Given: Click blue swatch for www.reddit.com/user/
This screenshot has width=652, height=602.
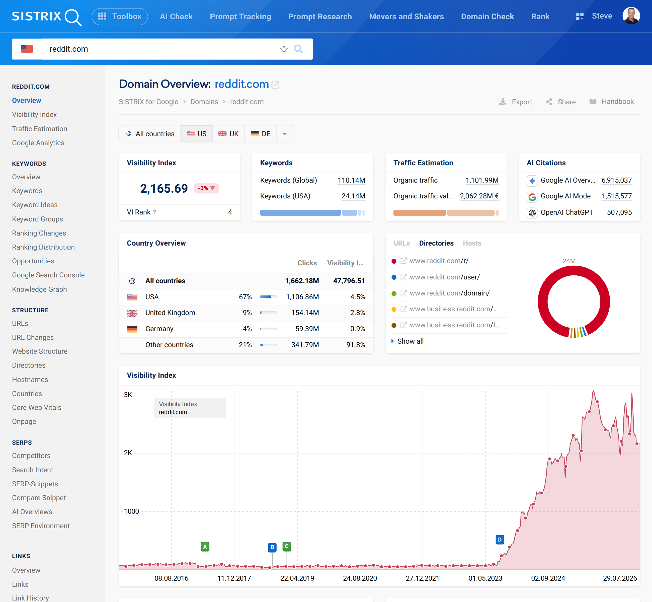Looking at the screenshot, I should (x=394, y=277).
